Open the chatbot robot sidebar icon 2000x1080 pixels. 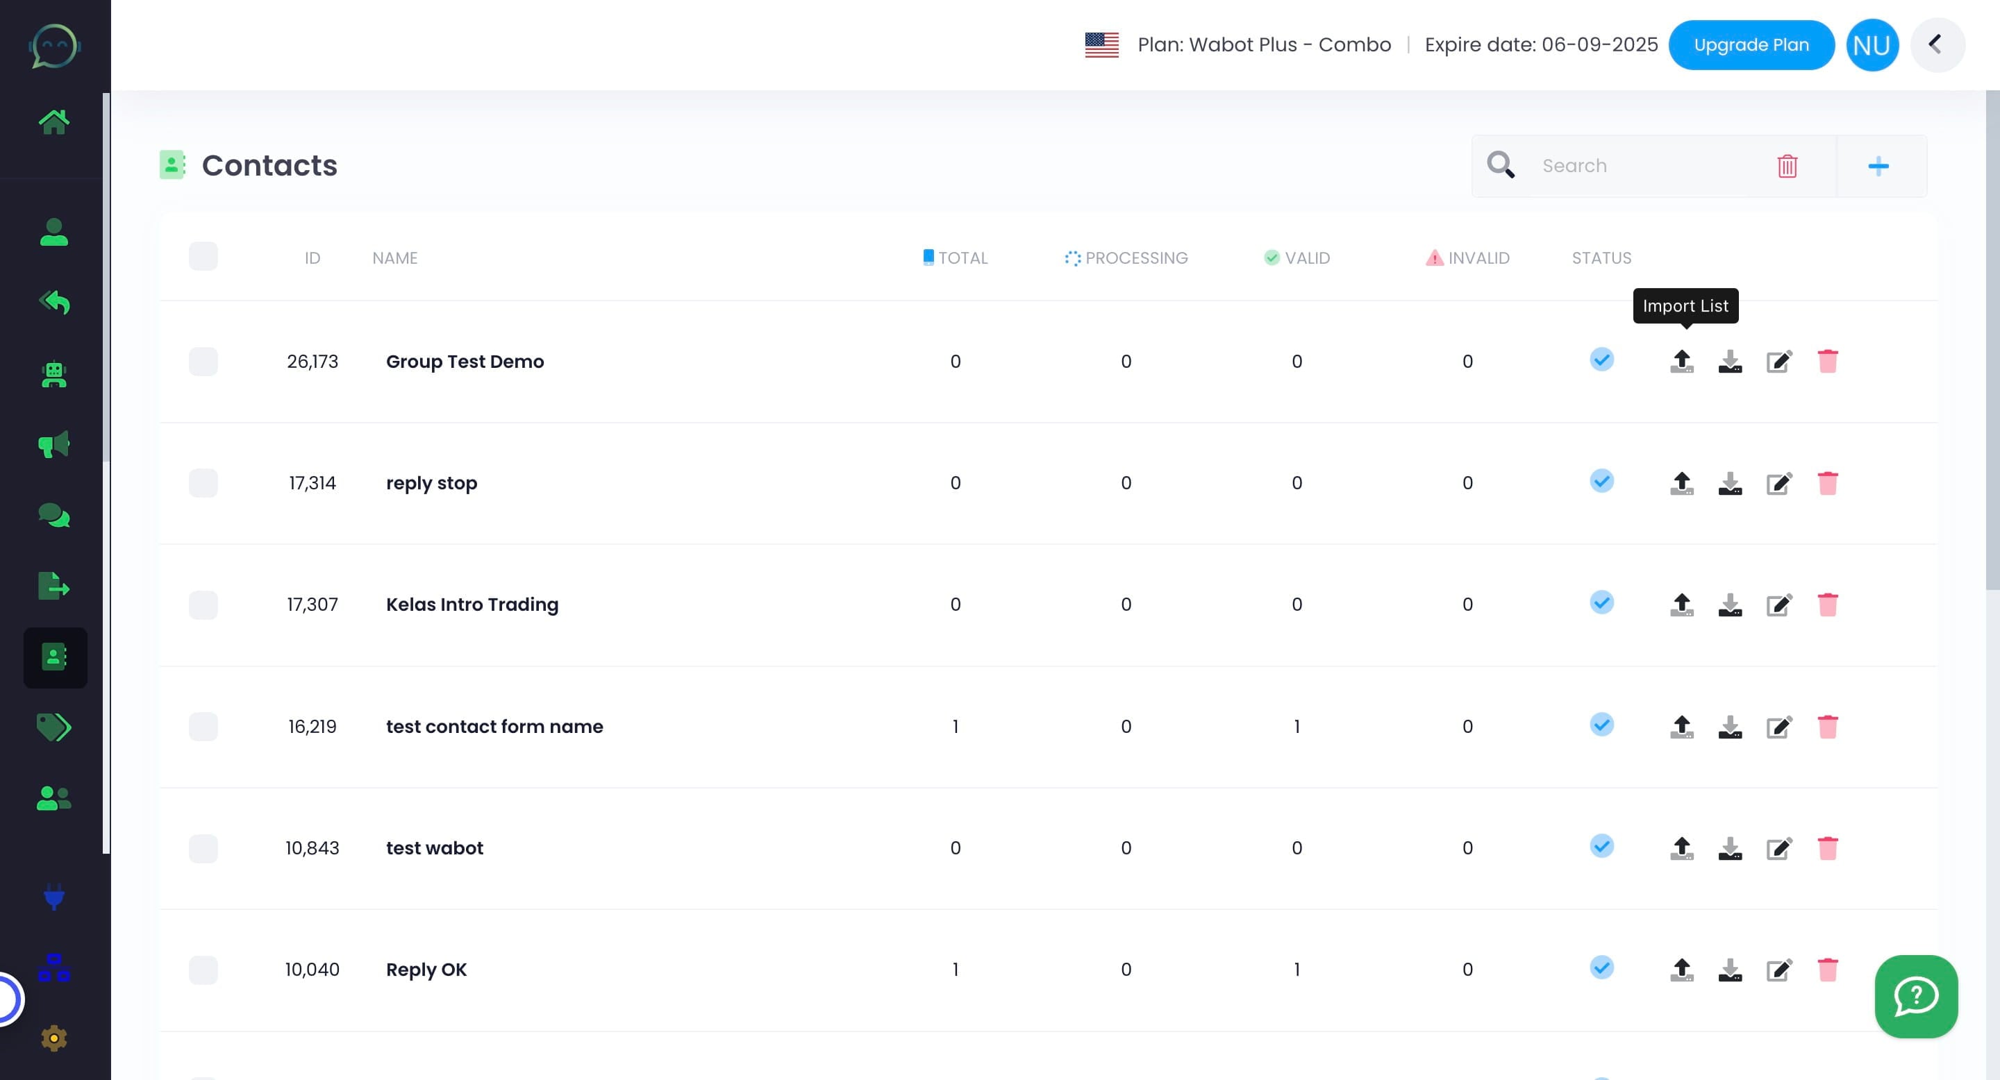pos(53,375)
